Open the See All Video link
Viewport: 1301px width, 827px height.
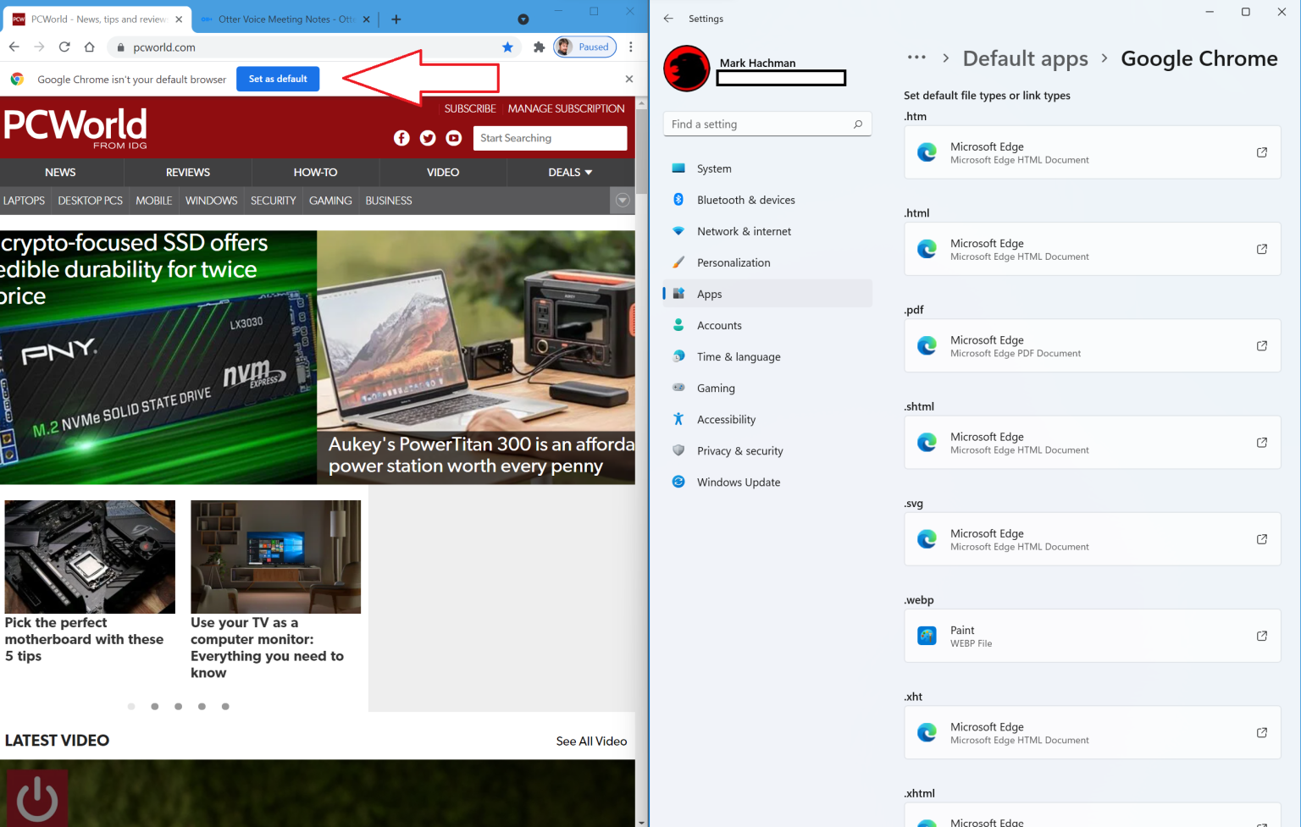point(591,740)
